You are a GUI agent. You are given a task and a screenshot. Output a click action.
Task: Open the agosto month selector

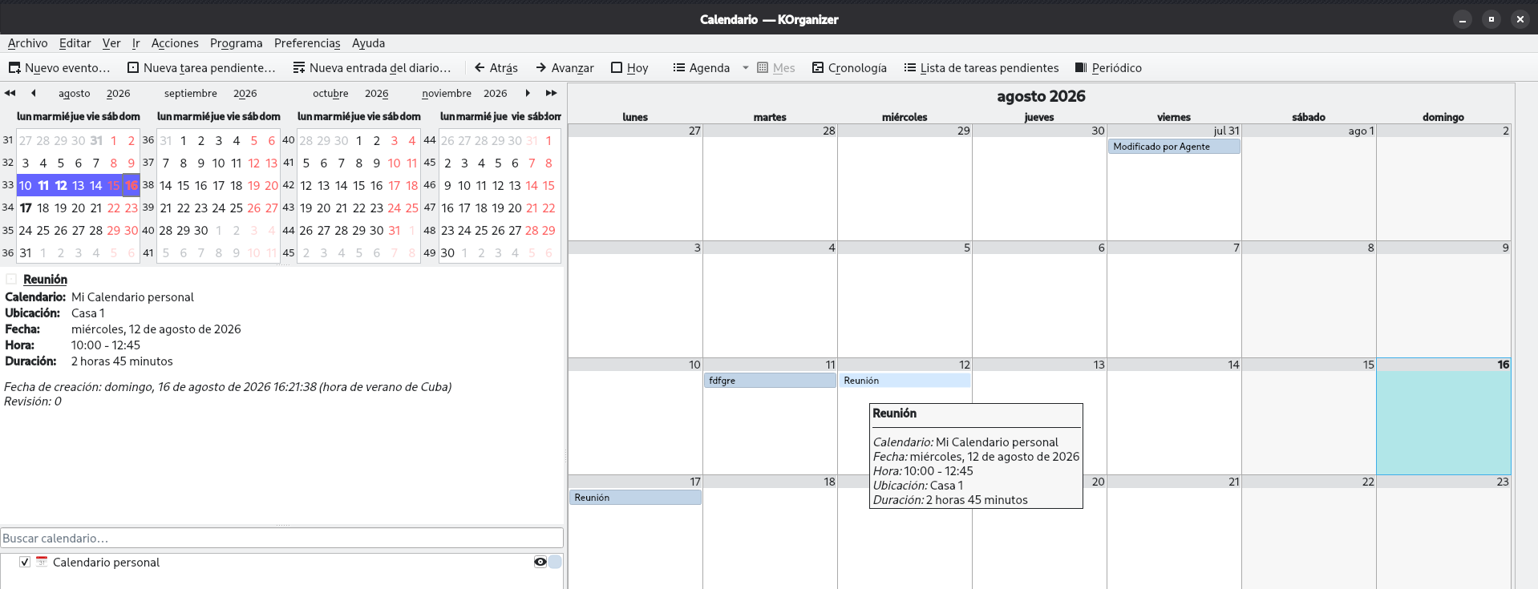75,94
